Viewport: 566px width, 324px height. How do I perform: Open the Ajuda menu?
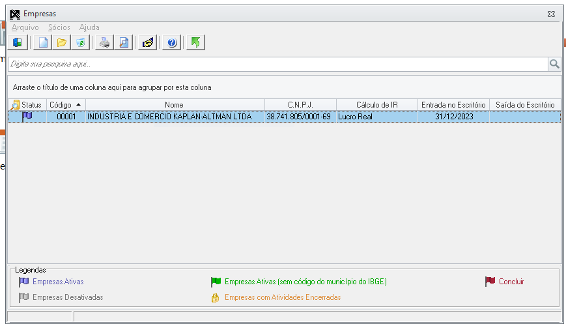pyautogui.click(x=89, y=27)
